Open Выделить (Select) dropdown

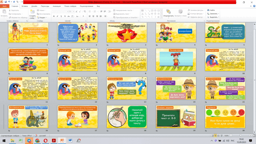pyautogui.click(x=213, y=17)
